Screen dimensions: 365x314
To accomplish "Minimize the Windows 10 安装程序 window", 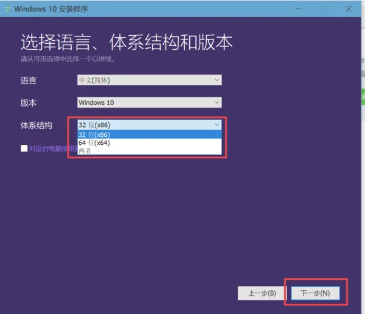I will point(298,9).
